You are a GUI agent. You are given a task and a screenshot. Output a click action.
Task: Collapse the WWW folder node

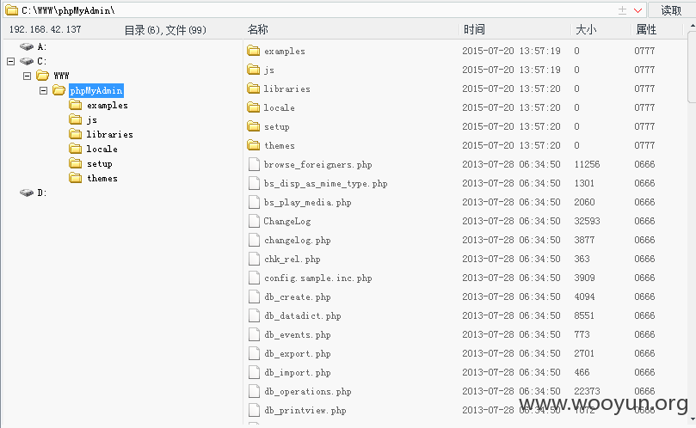(27, 76)
